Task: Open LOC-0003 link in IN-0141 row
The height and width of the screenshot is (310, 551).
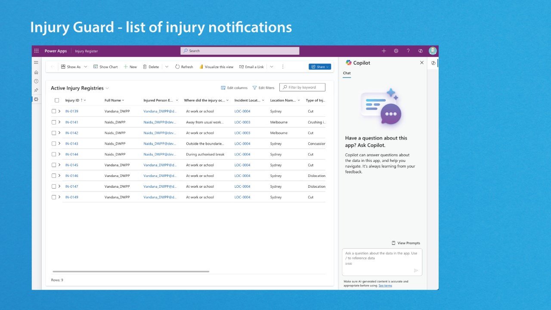Action: (x=242, y=122)
